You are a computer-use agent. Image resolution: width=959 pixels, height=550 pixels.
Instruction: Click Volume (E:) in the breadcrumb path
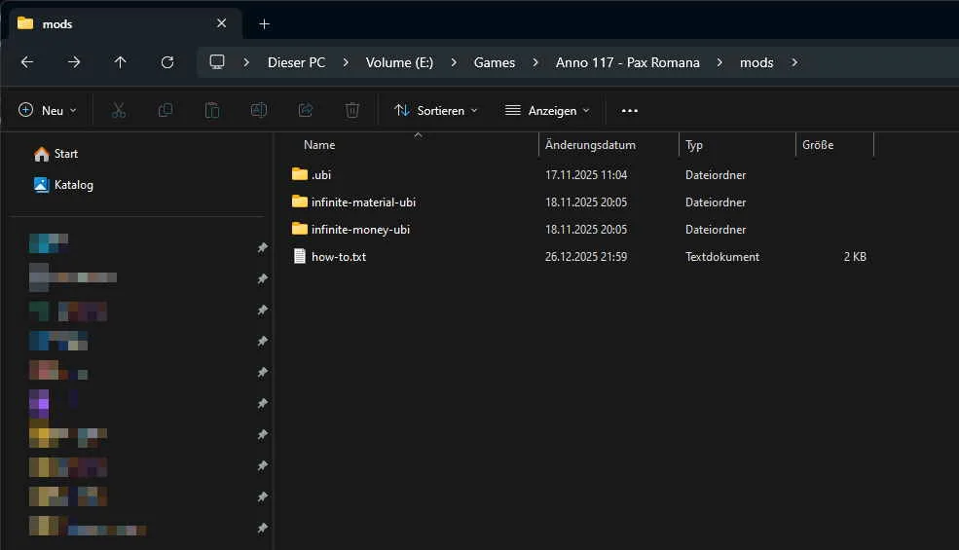[x=399, y=62]
